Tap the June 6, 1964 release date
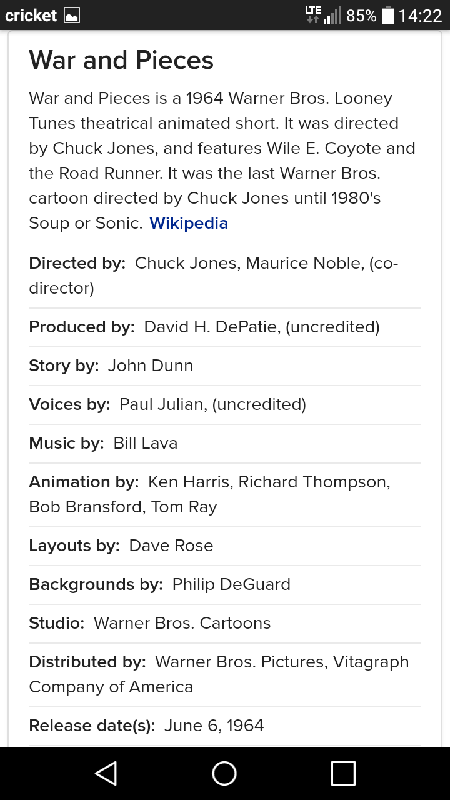The image size is (450, 800). tap(214, 726)
